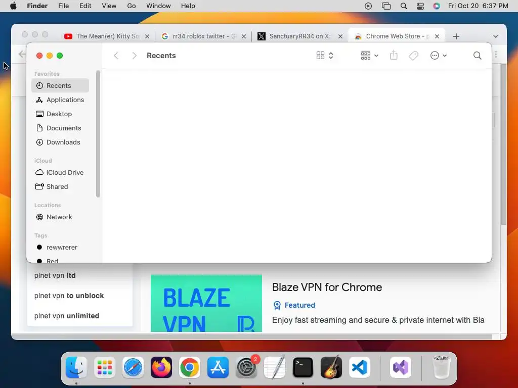Select suggestion plnet vpn unlimited
Viewport: 518px width, 388px height.
67,316
